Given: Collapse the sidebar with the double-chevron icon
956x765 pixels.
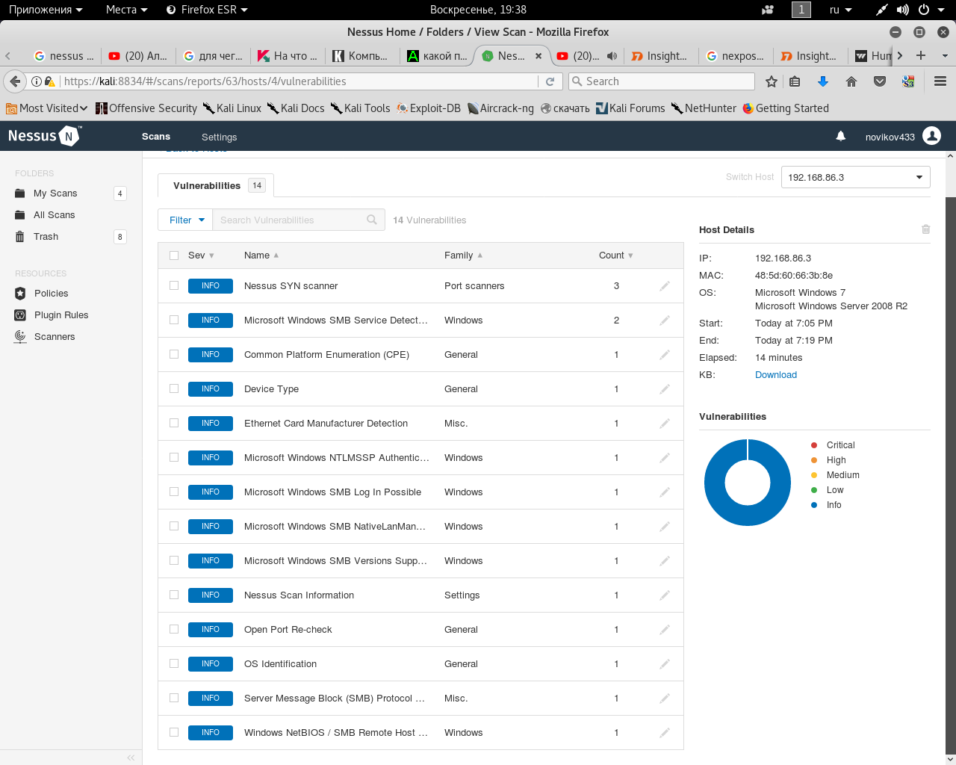Looking at the screenshot, I should coord(131,758).
